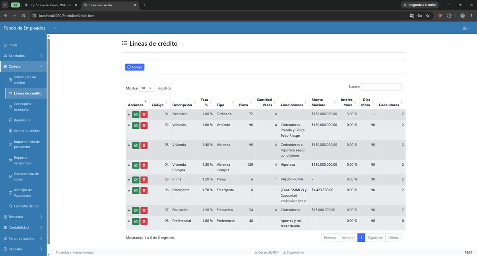
Task: Expand the Contabilidad sidebar menu
Action: pyautogui.click(x=23, y=228)
